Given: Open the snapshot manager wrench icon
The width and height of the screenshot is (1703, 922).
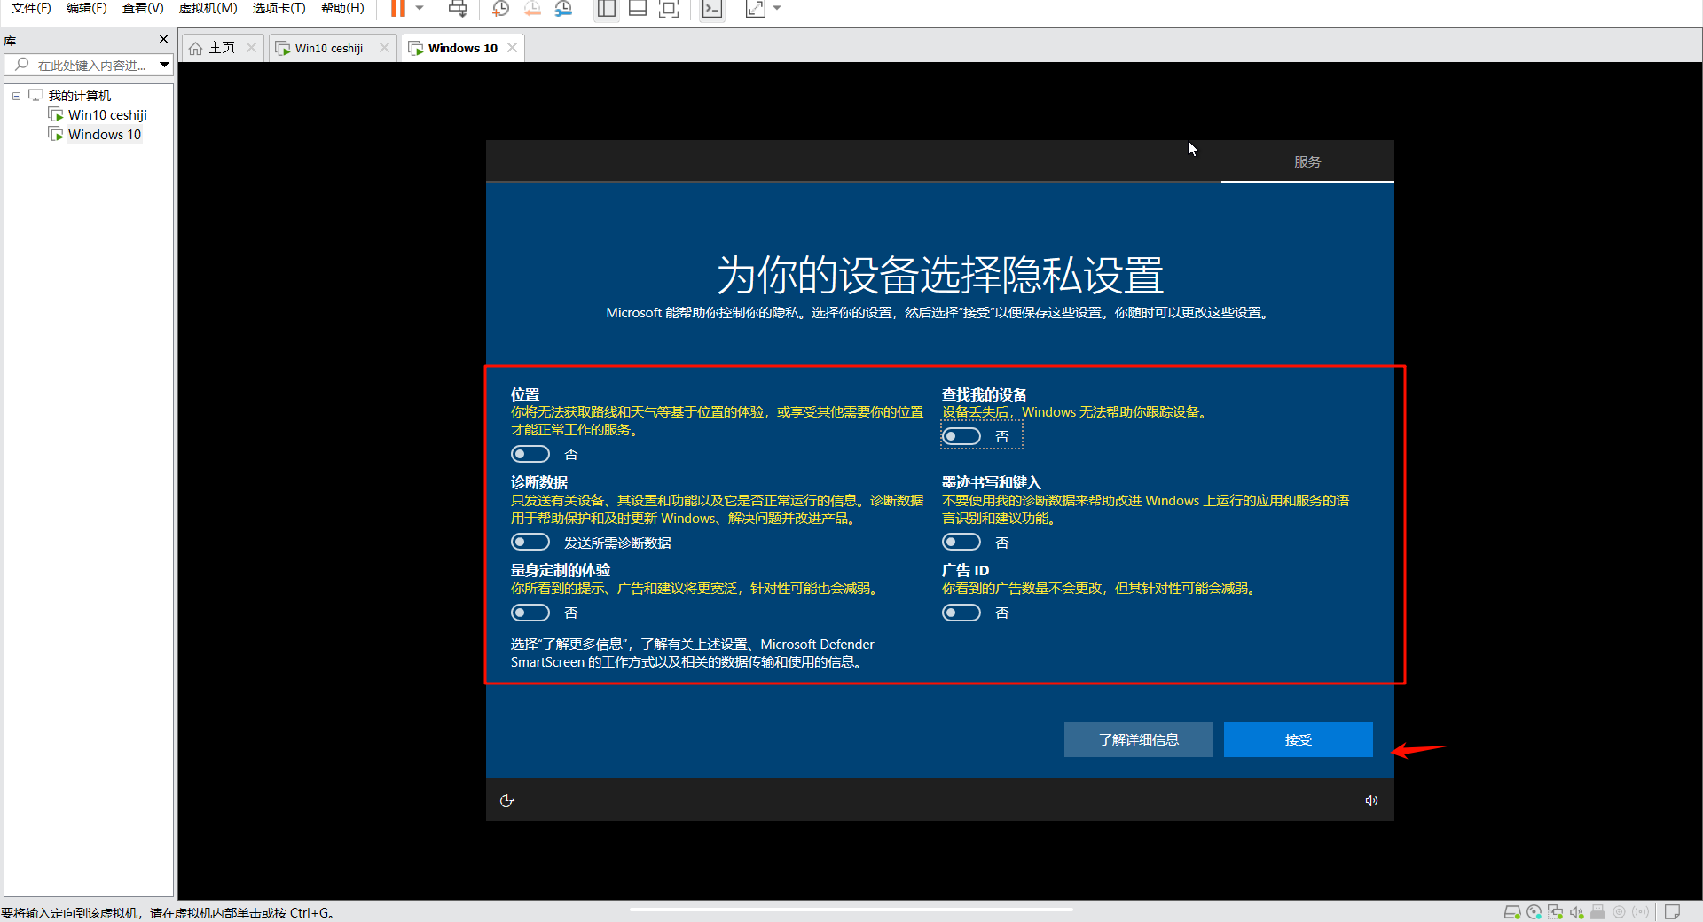Looking at the screenshot, I should [563, 9].
